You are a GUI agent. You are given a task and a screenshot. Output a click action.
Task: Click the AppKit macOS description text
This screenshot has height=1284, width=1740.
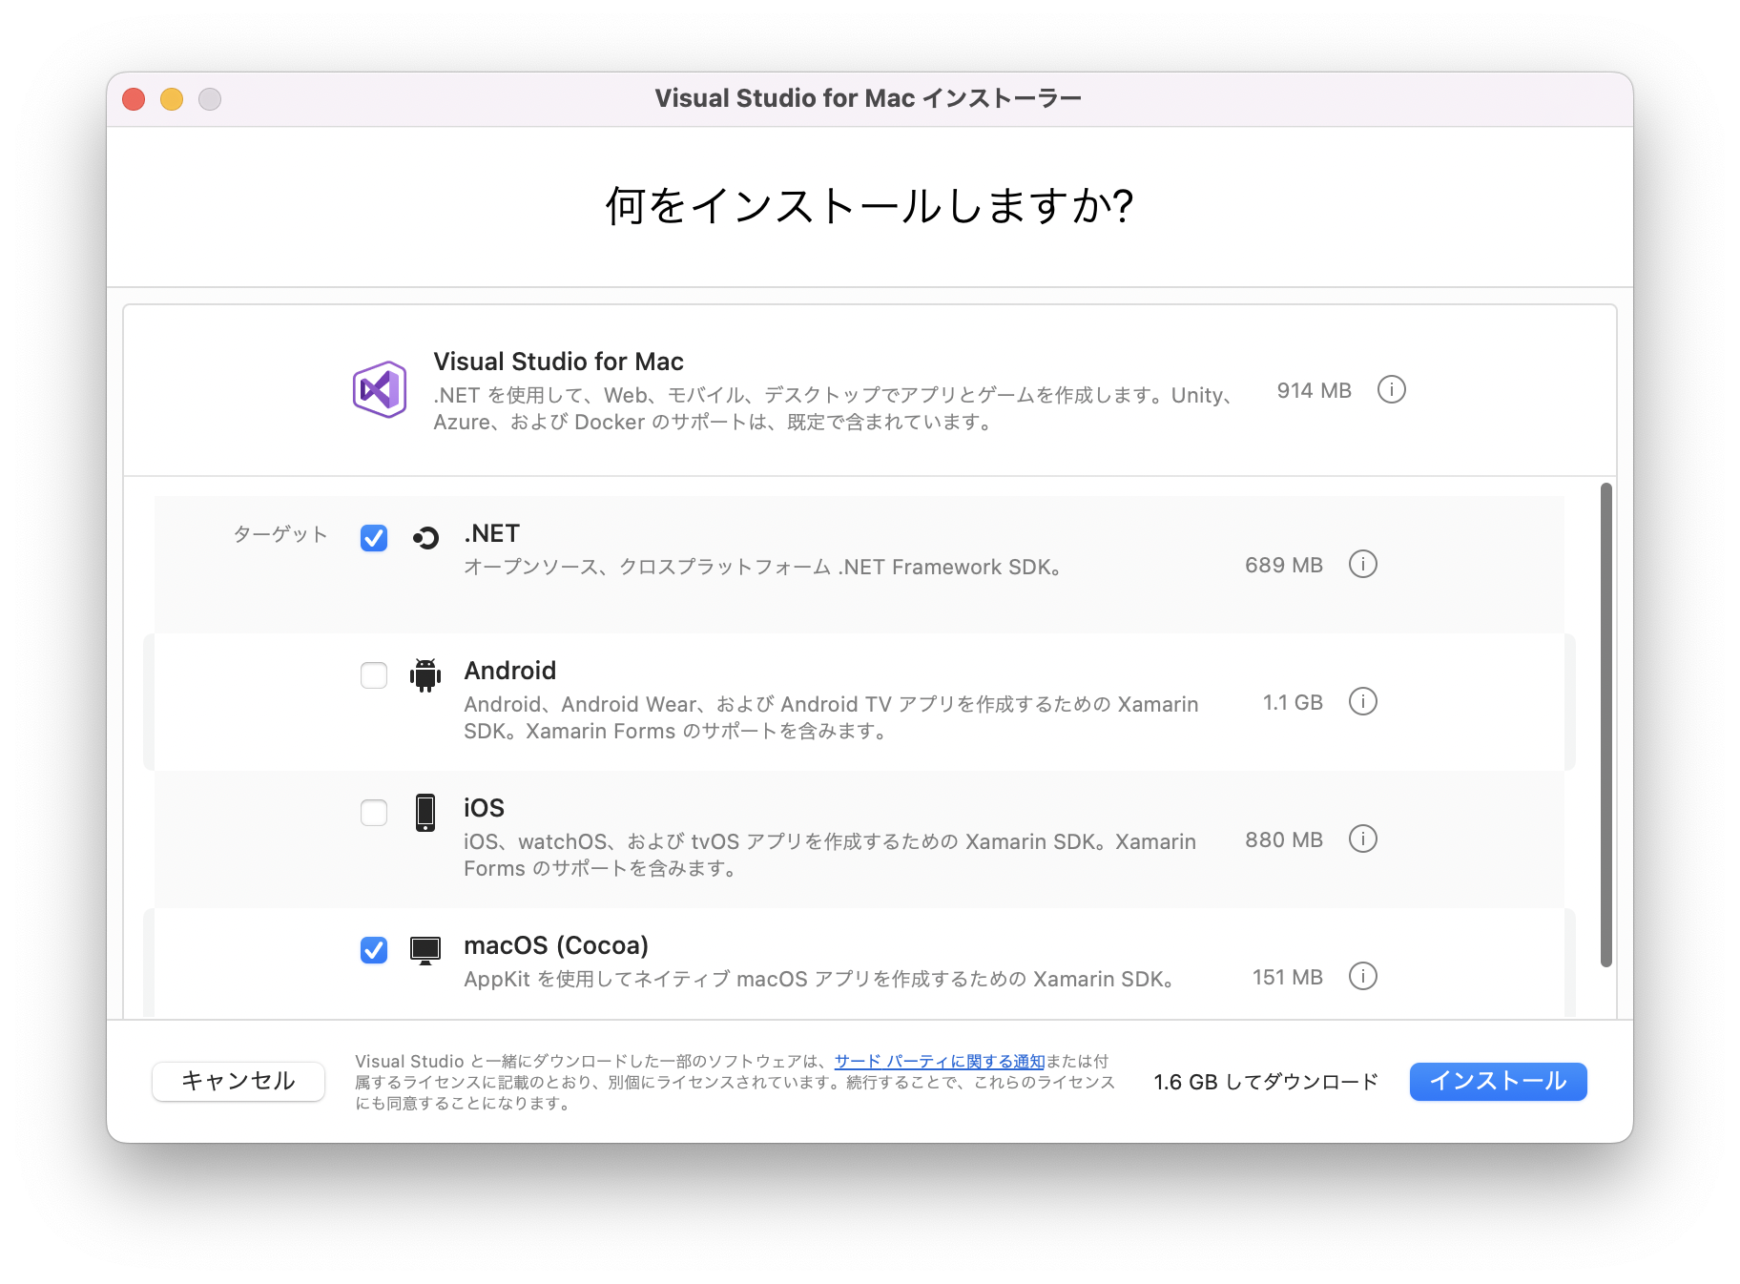(x=818, y=979)
